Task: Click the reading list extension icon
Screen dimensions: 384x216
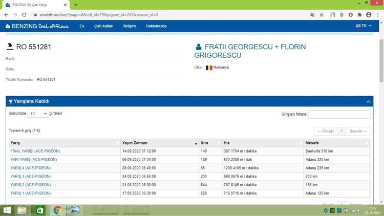Action: (332, 15)
